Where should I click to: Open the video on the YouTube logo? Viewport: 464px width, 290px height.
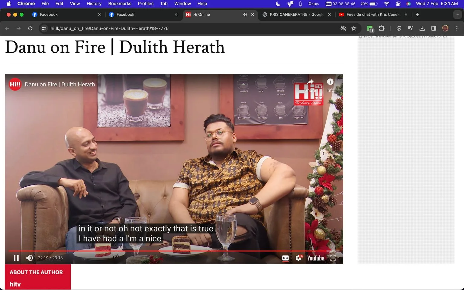316,258
